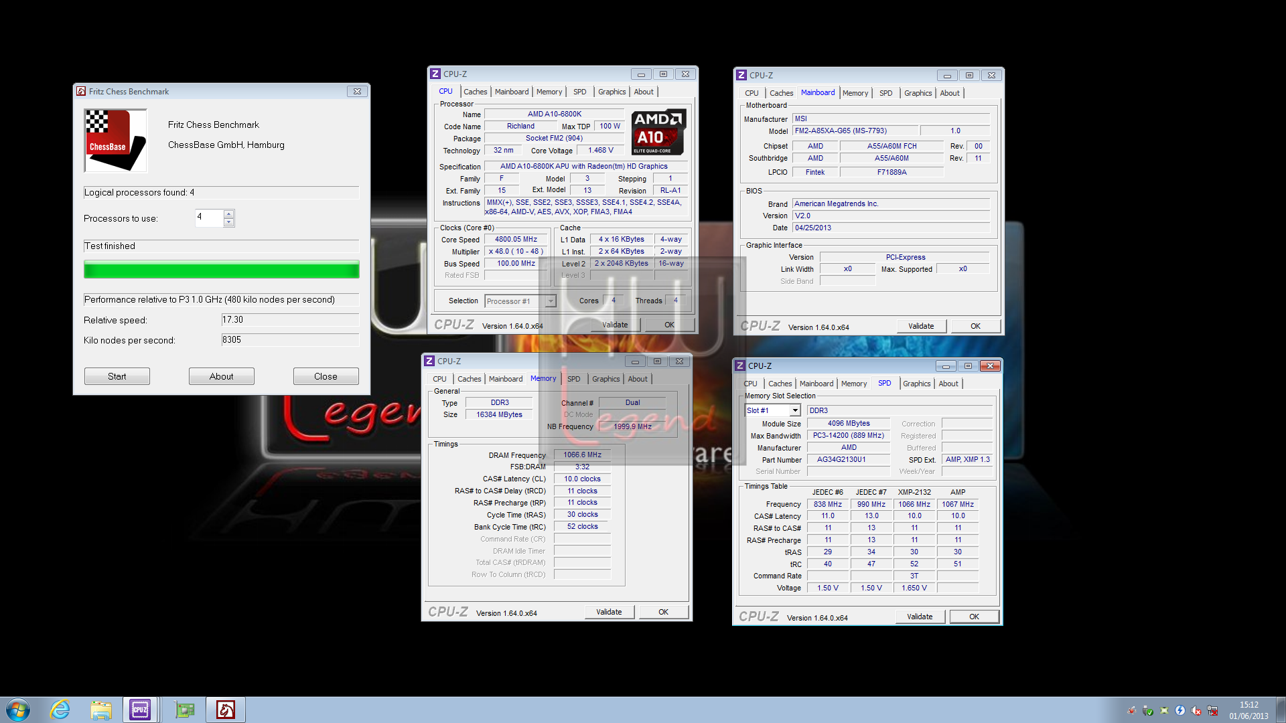Decrease Processors to use with down arrow
Screen dimensions: 1286x723
tap(229, 222)
